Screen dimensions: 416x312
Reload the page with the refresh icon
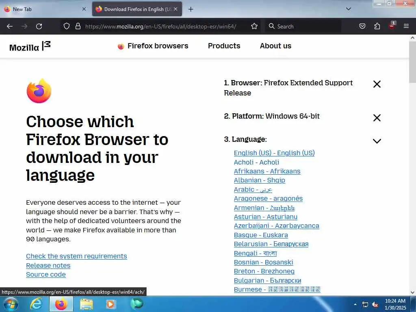coord(39,26)
